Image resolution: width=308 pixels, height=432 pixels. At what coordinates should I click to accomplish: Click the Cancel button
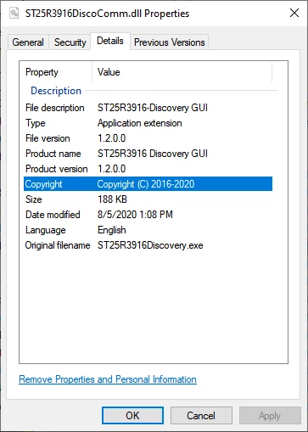pos(201,416)
